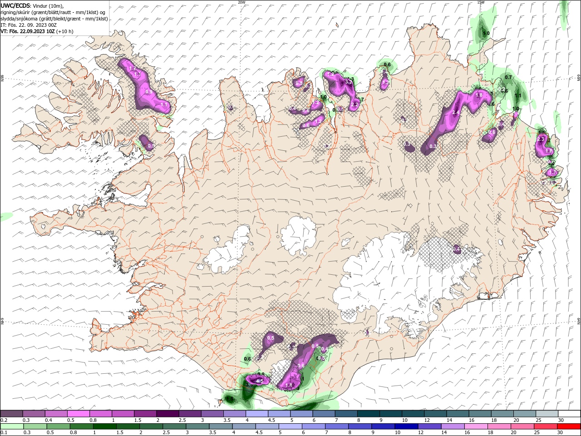Select rain scale swatch between 8 and 9
The width and height of the screenshot is (581, 436).
pos(360,426)
